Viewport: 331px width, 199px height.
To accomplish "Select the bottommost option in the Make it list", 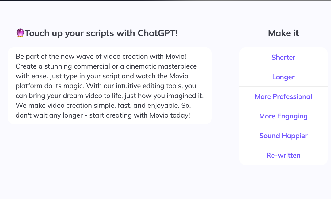I will (283, 155).
